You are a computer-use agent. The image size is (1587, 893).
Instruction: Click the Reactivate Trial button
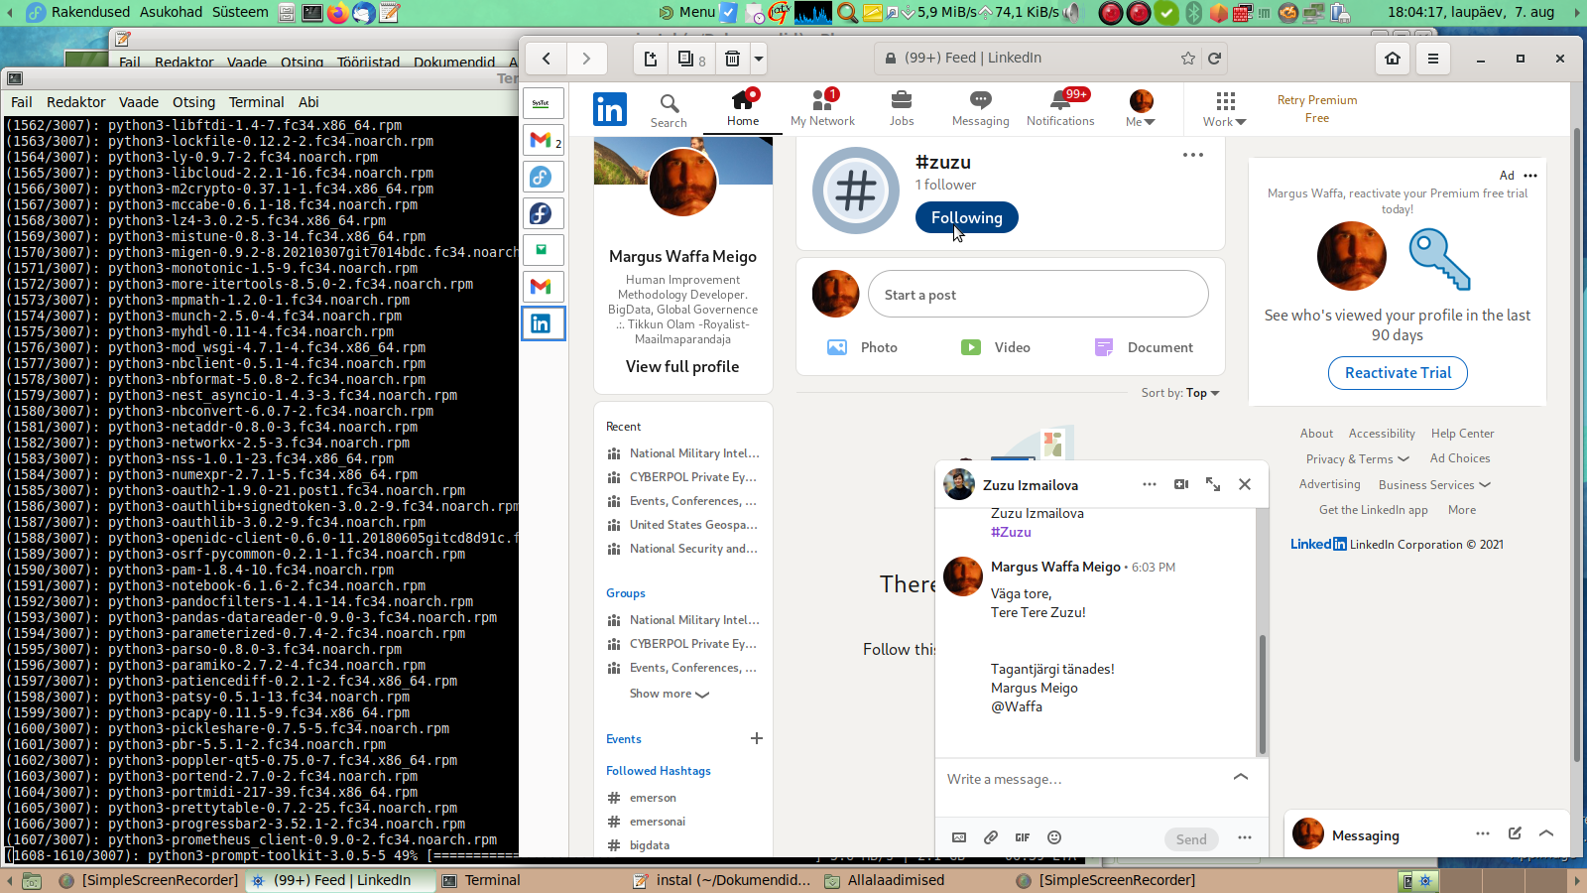[1397, 373]
